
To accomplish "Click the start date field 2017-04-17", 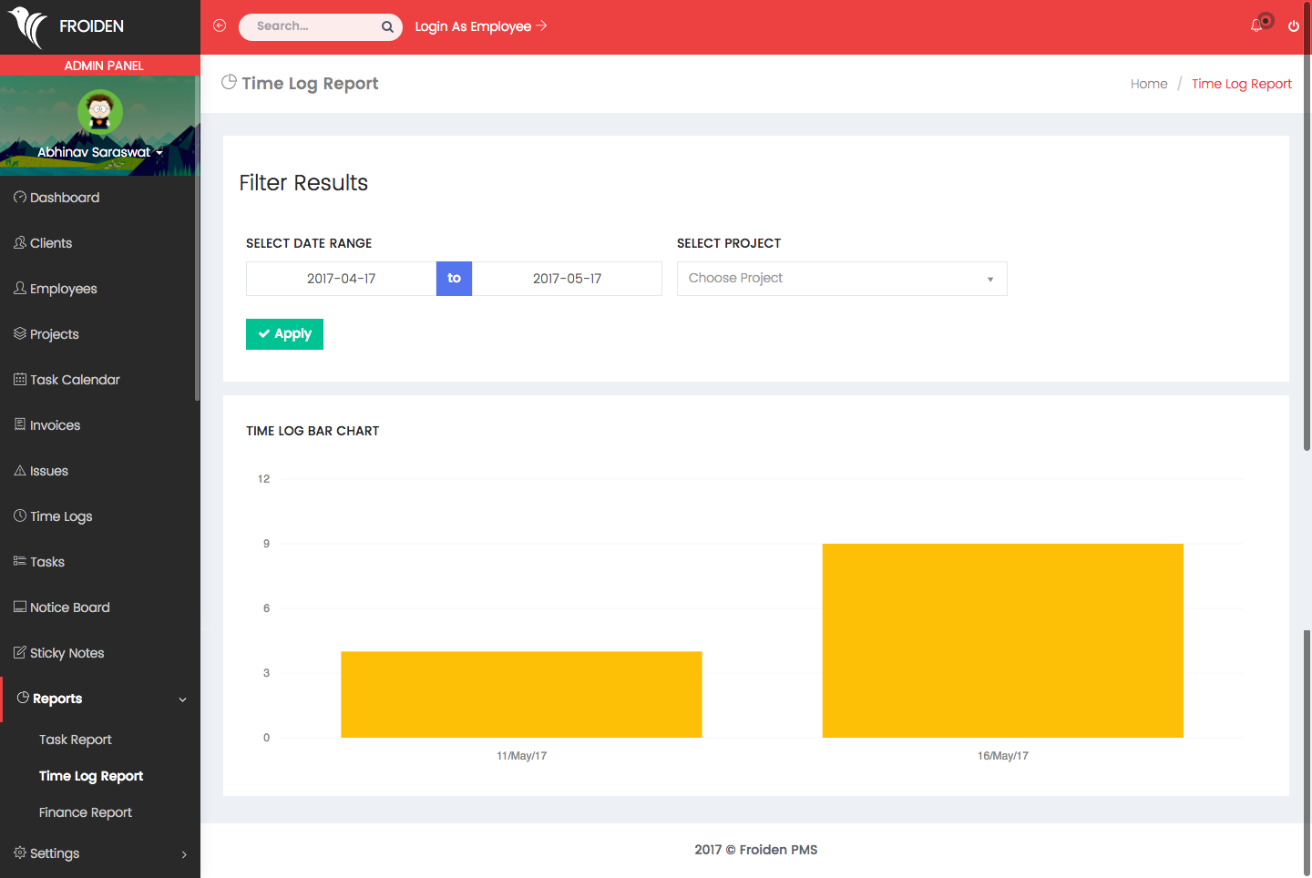I will tap(341, 279).
